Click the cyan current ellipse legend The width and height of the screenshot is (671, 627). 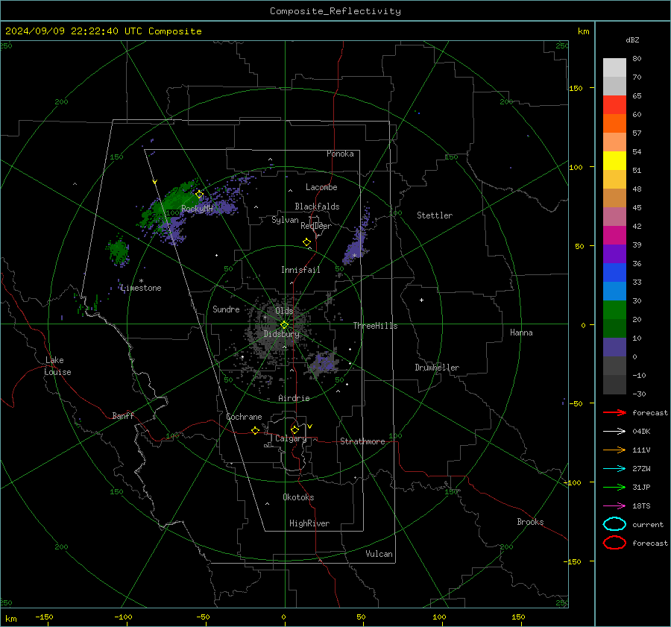point(614,524)
